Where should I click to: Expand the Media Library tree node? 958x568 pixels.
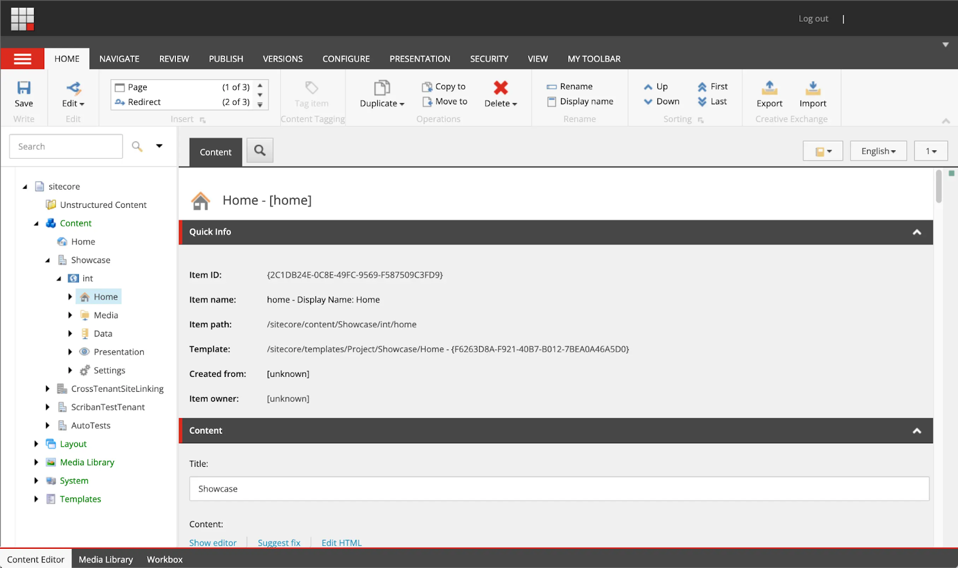pyautogui.click(x=36, y=463)
